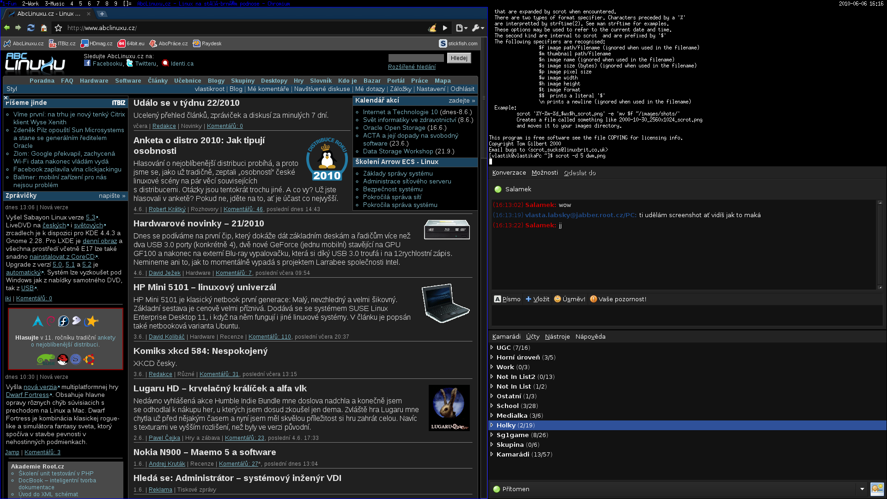Expand the Sg1game buddy group
Screen dimensions: 887x499
click(x=492, y=435)
